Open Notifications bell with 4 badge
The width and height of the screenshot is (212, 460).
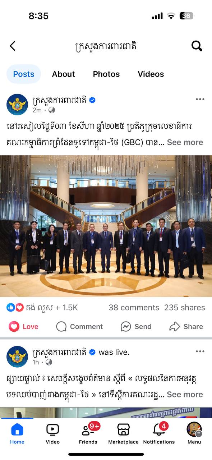(159, 429)
